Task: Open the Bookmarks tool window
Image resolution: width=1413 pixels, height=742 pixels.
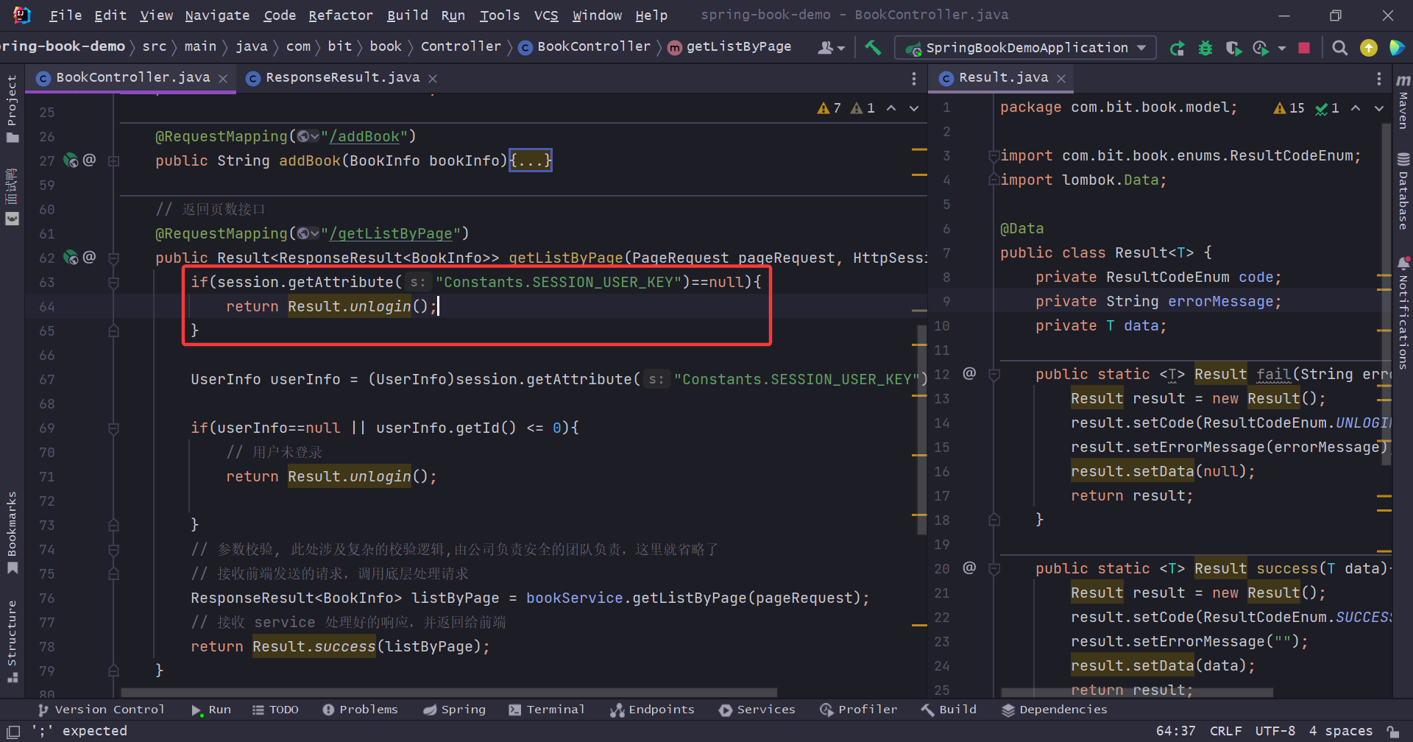Action: click(x=12, y=532)
